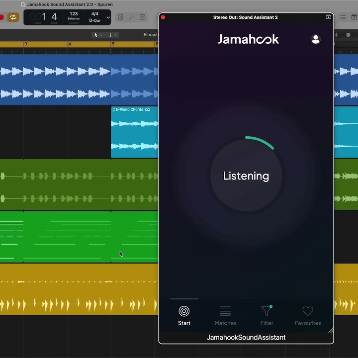Image resolution: width=358 pixels, height=358 pixels.
Task: Toggle the Replace mode X button
Action: pyautogui.click(x=120, y=17)
